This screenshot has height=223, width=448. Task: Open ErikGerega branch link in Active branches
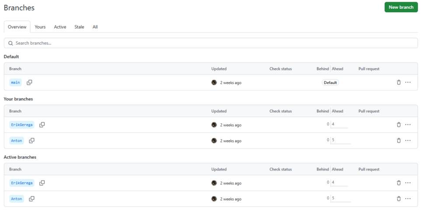click(22, 183)
